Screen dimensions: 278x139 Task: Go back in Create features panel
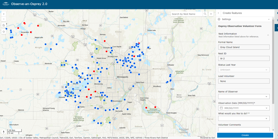(218, 13)
